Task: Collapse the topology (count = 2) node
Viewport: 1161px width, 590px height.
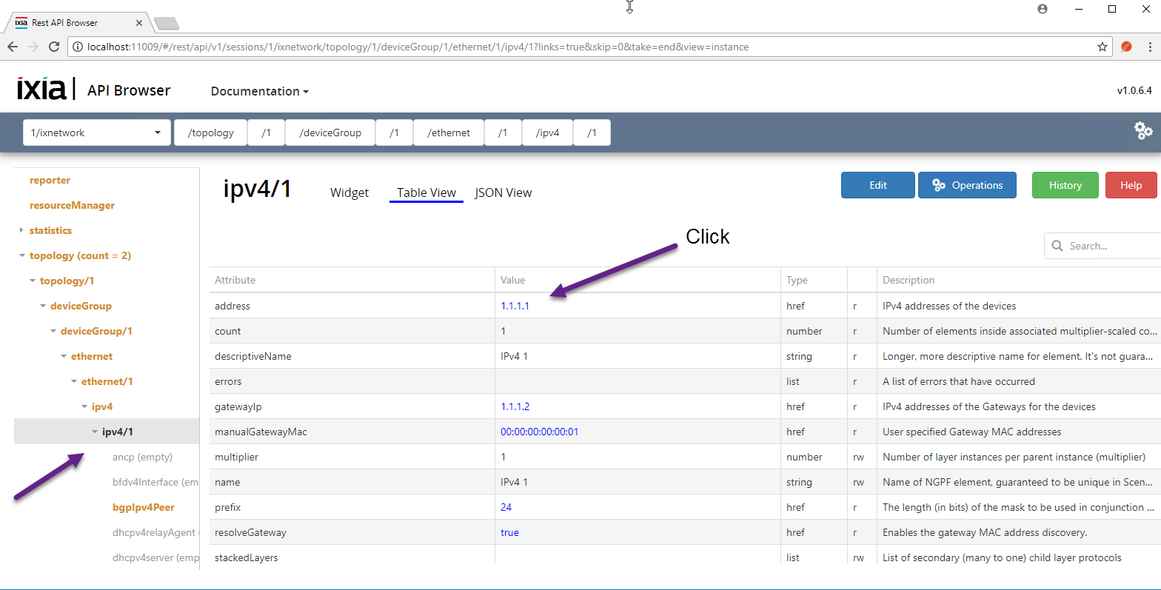Action: [21, 255]
